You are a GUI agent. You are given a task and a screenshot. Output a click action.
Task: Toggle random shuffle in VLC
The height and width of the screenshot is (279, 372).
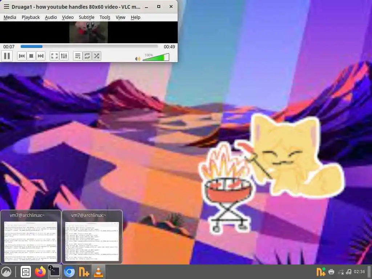97,56
